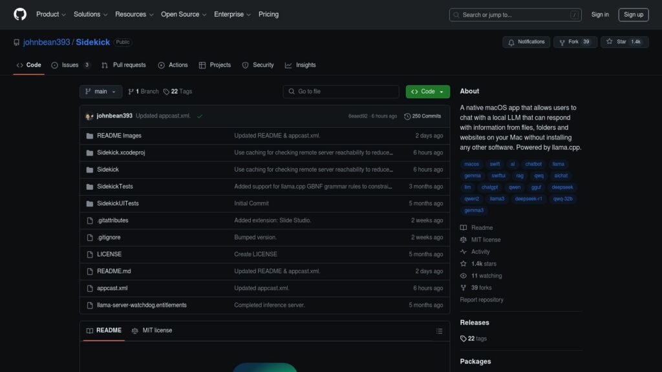
Task: Select the MIT license tab
Action: pyautogui.click(x=152, y=331)
